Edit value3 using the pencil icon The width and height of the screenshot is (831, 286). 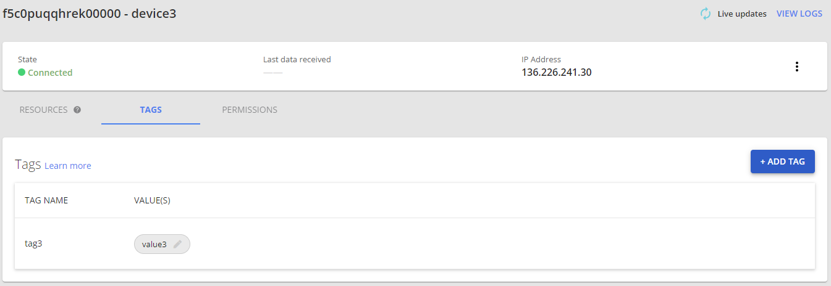coord(178,244)
